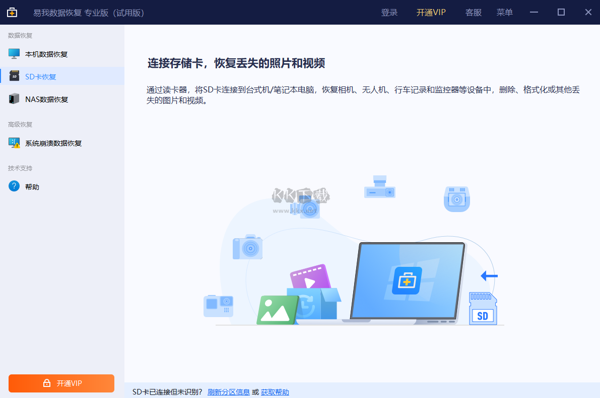Click the blue arrow pointing at the laptop

pos(489,275)
